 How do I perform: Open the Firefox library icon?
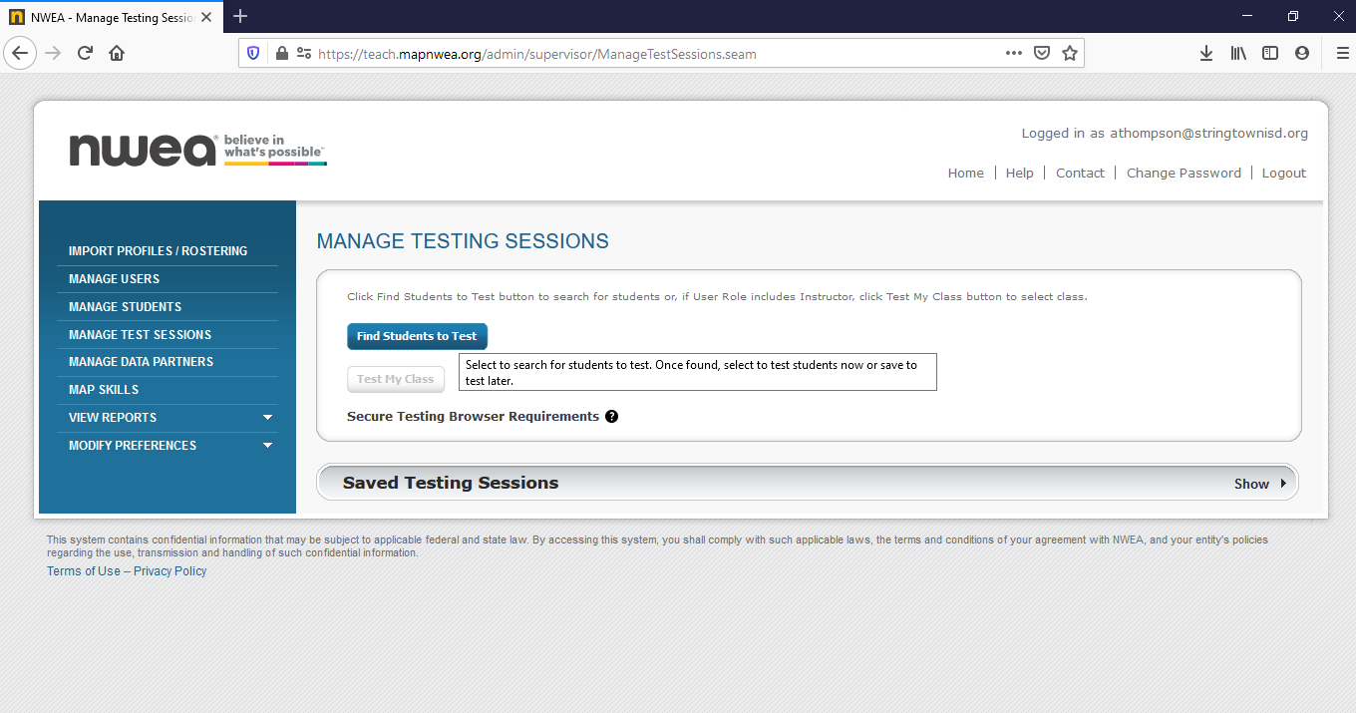click(1238, 53)
